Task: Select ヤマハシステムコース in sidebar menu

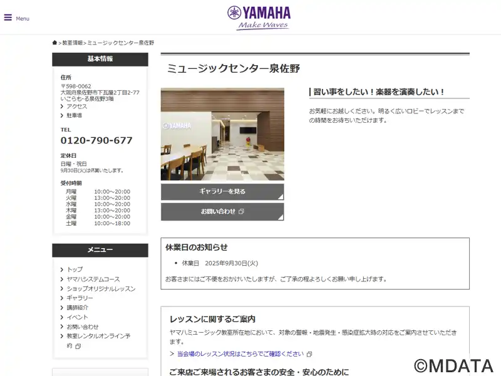Action: pyautogui.click(x=93, y=279)
